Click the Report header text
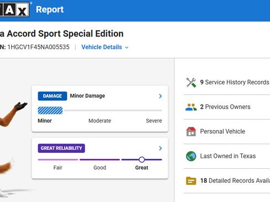This screenshot has width=270, height=202. pyautogui.click(x=50, y=9)
